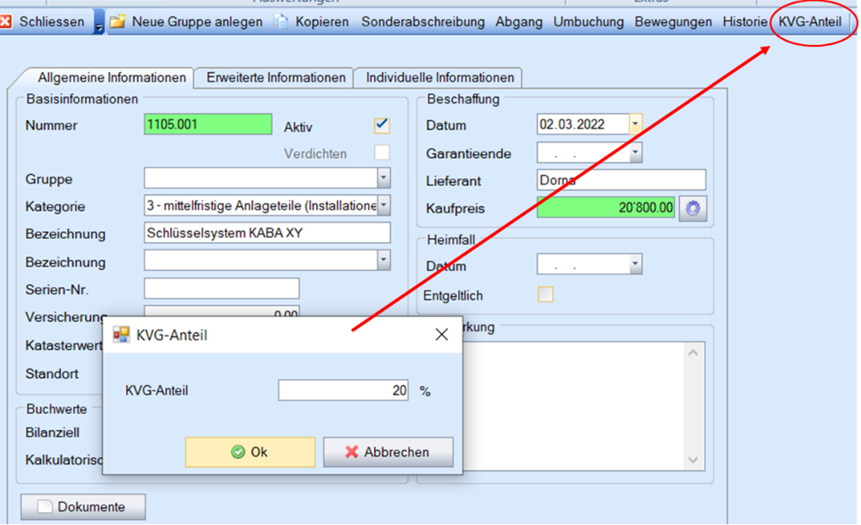Switch to the Erweiterte Informationen tab
This screenshot has width=861, height=525.
pyautogui.click(x=275, y=77)
